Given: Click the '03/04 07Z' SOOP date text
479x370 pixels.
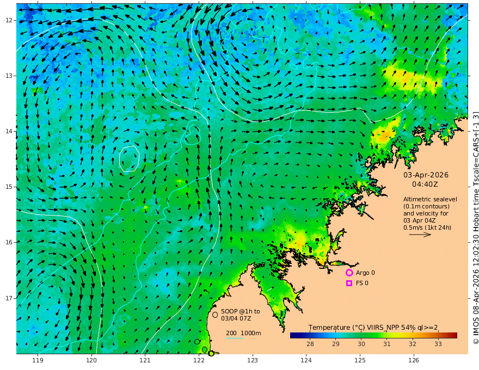Looking at the screenshot, I should coord(236,318).
